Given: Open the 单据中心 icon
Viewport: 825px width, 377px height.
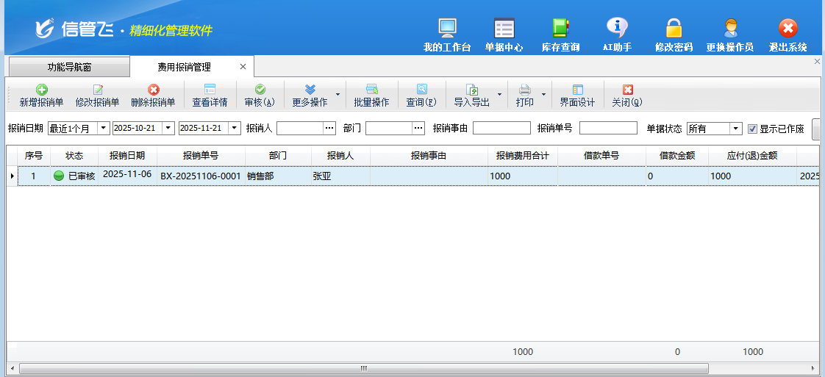Looking at the screenshot, I should coord(504,35).
